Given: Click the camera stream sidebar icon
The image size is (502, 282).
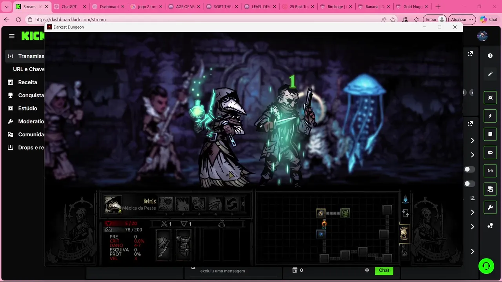Looking at the screenshot, I should pyautogui.click(x=490, y=189).
